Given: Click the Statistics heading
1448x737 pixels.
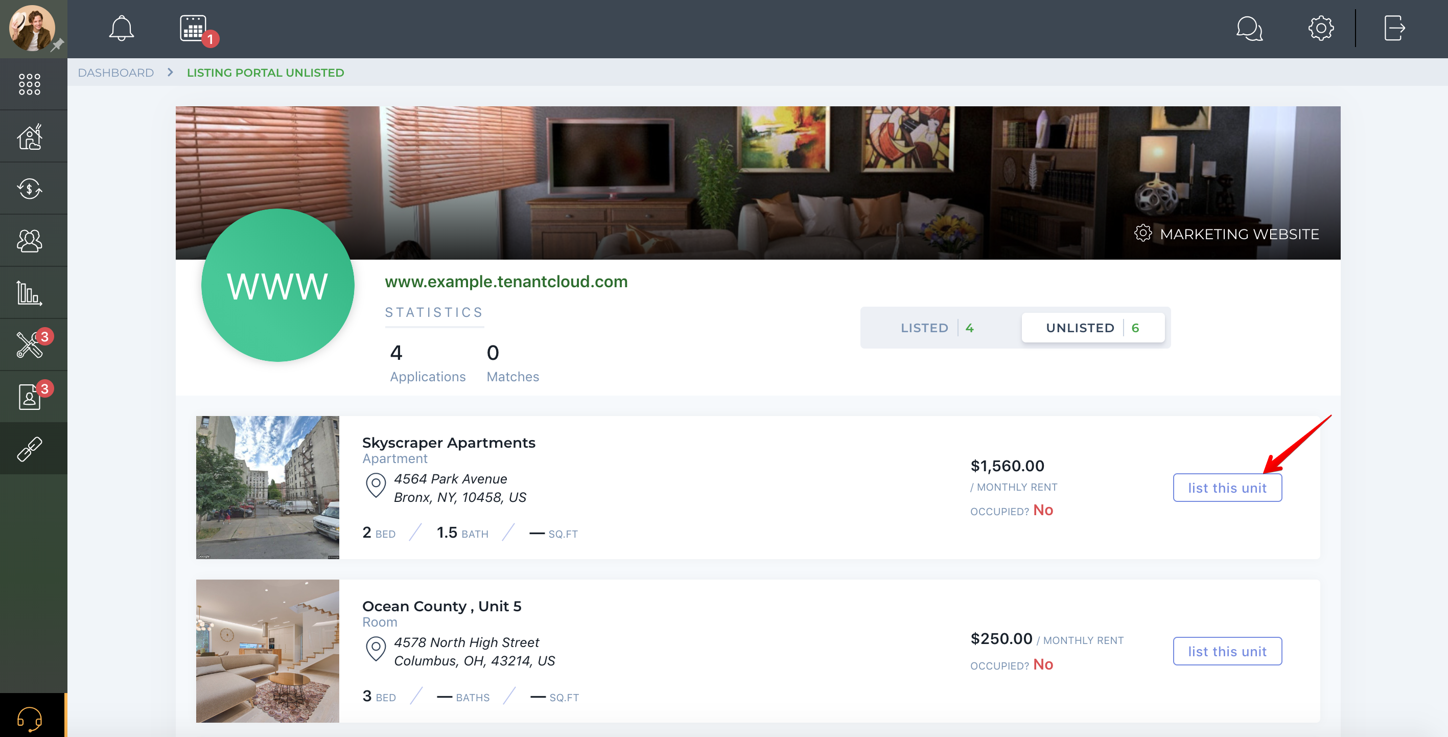Looking at the screenshot, I should (x=434, y=313).
